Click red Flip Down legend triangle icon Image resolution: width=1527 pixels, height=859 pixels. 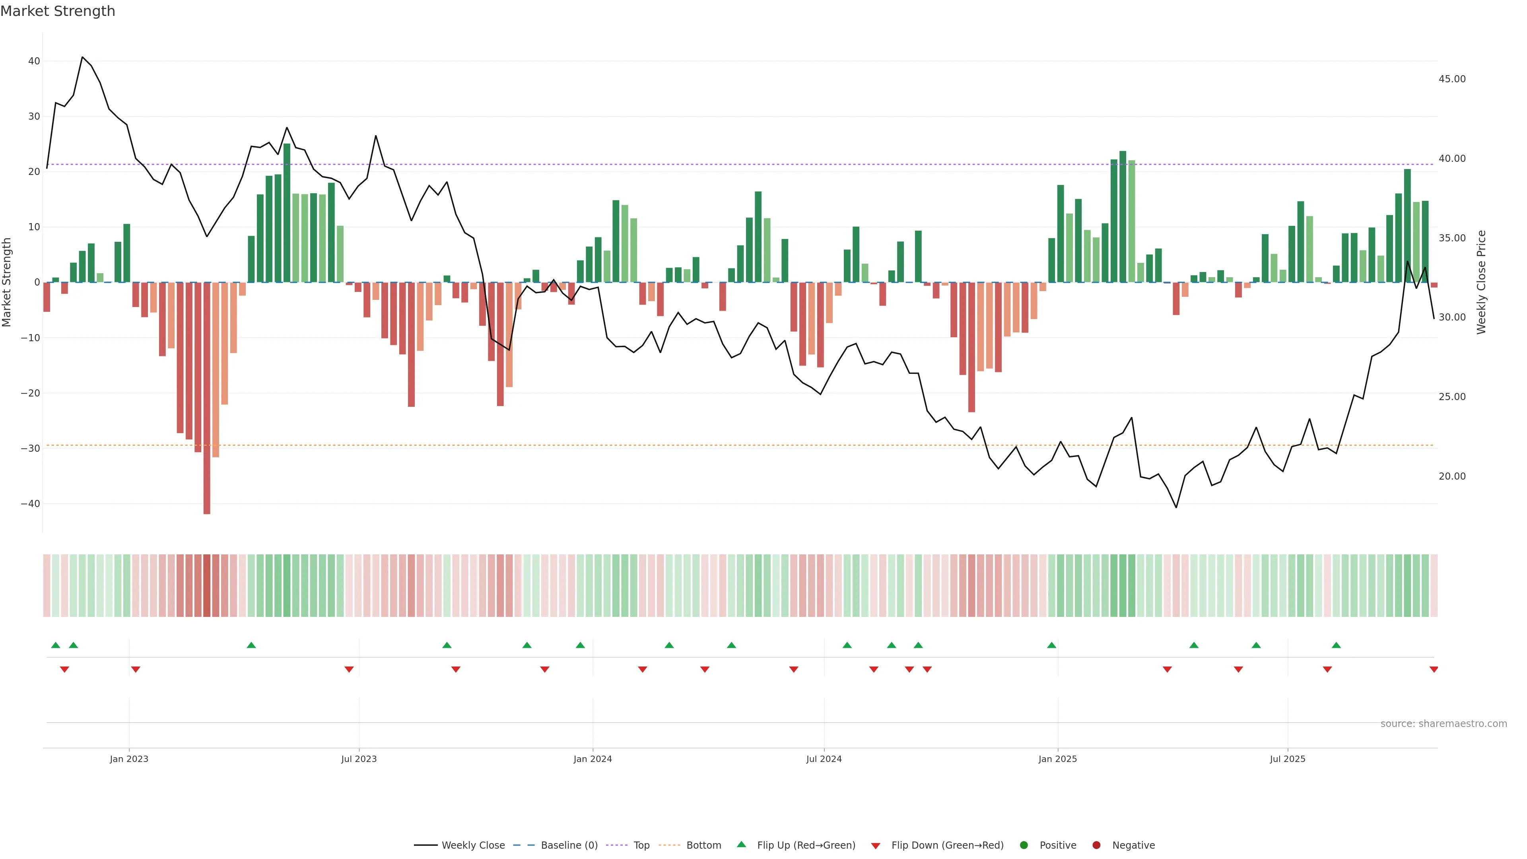point(876,846)
